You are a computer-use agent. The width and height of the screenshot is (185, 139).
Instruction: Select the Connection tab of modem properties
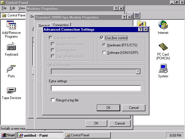61,25
